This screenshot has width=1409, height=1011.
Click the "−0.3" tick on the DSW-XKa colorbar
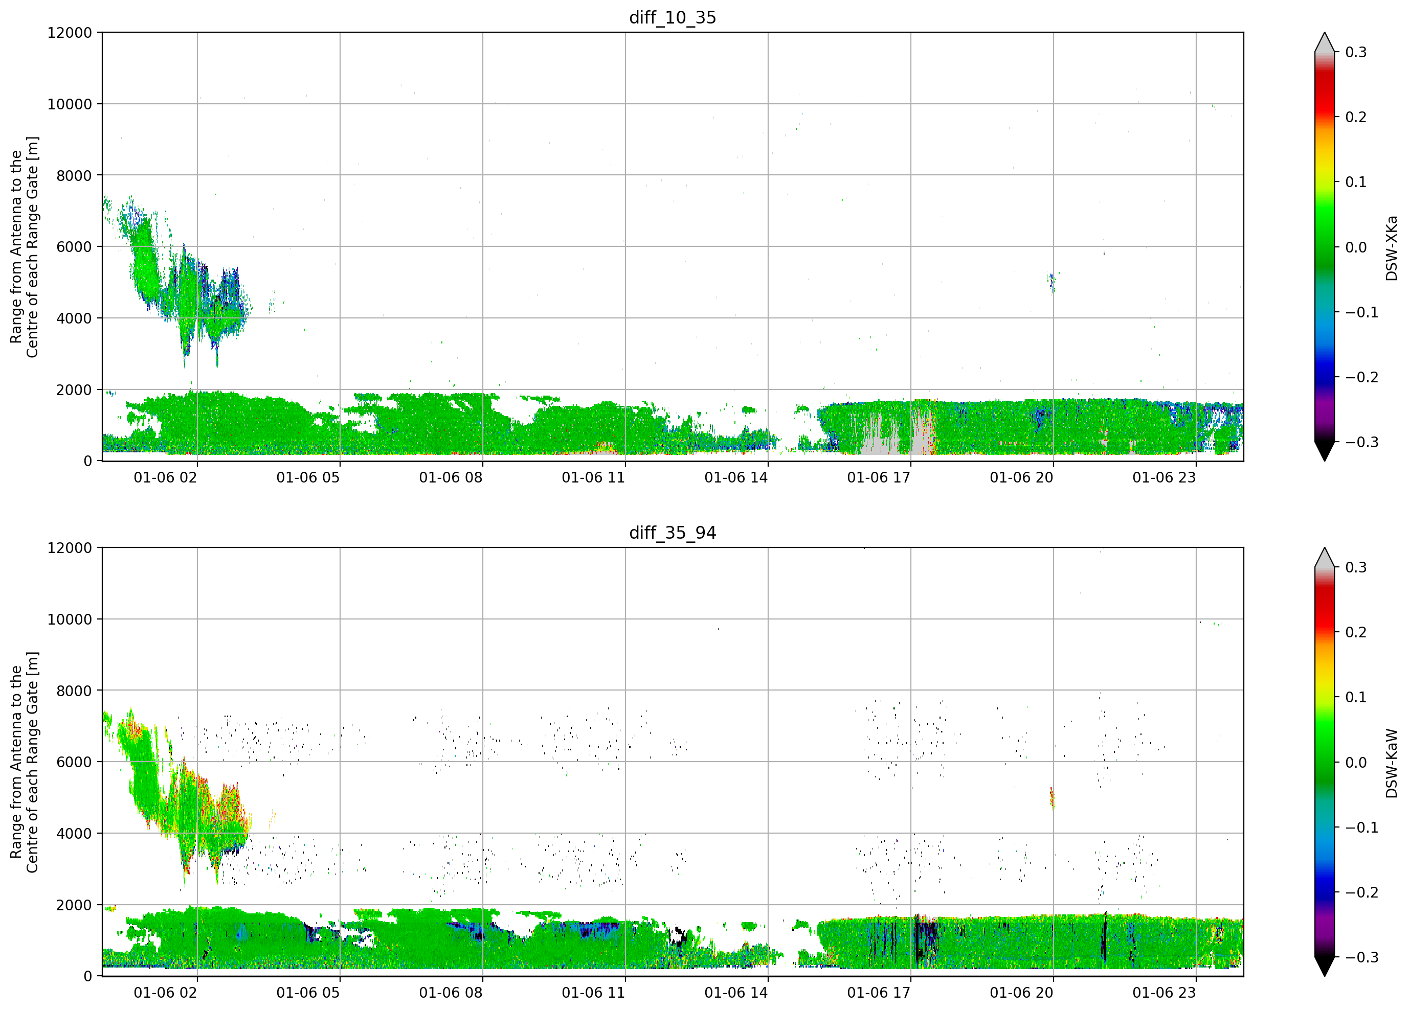pos(1362,442)
